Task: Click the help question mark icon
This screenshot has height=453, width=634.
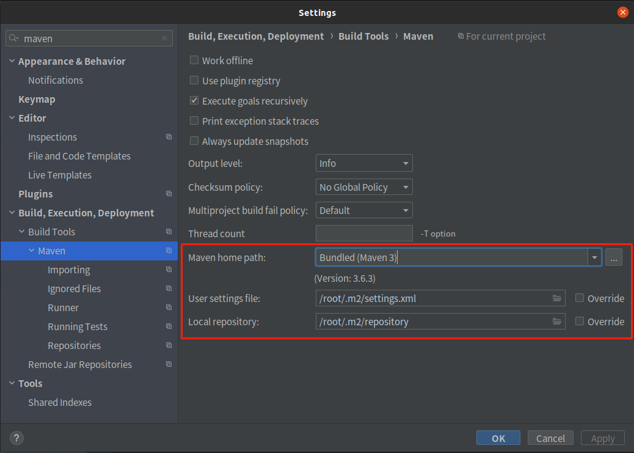Action: pyautogui.click(x=16, y=438)
